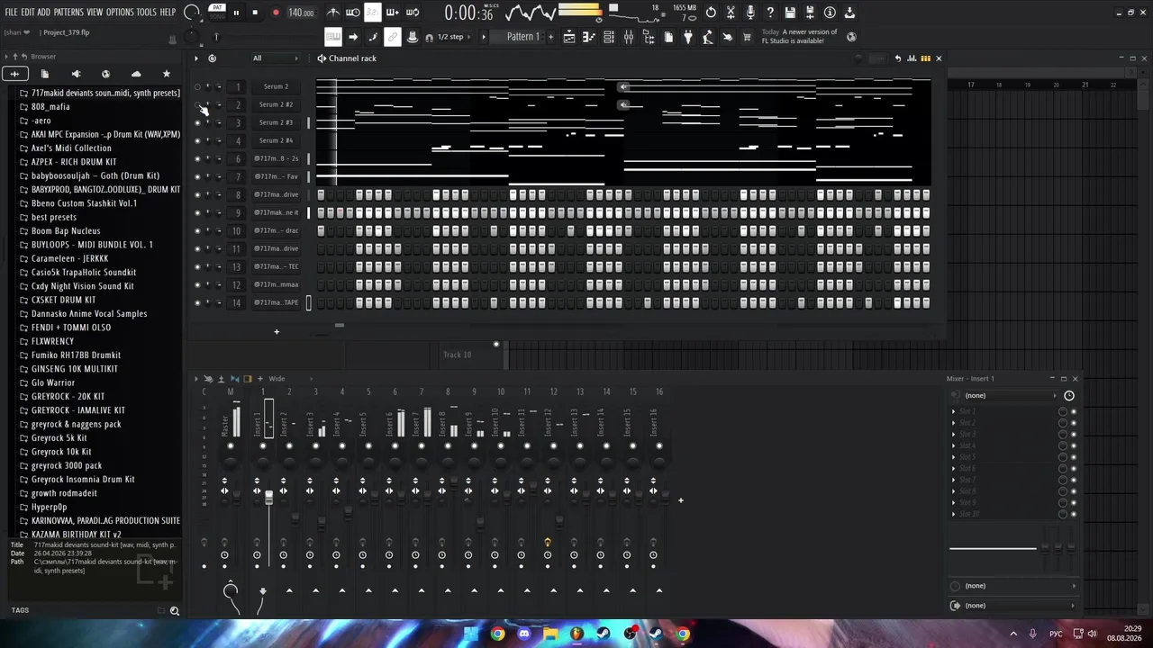
Task: Open Google Chrome from the taskbar
Action: 497,634
